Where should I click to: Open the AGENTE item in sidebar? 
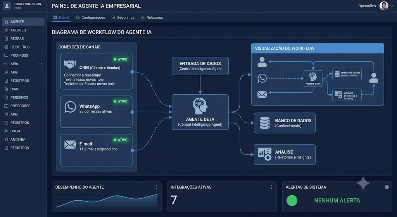click(23, 22)
